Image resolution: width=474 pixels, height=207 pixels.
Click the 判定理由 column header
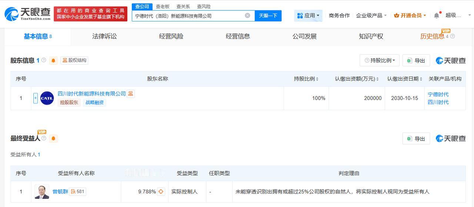pyautogui.click(x=349, y=173)
